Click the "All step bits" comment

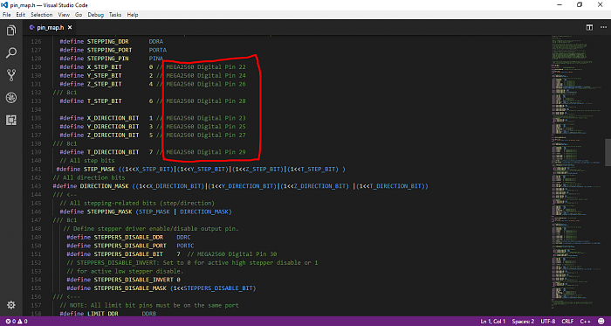(x=87, y=161)
